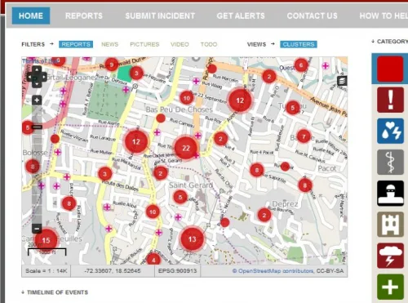
Task: Click the 'Scale = 1 : 14K' readout
Action: (x=47, y=271)
